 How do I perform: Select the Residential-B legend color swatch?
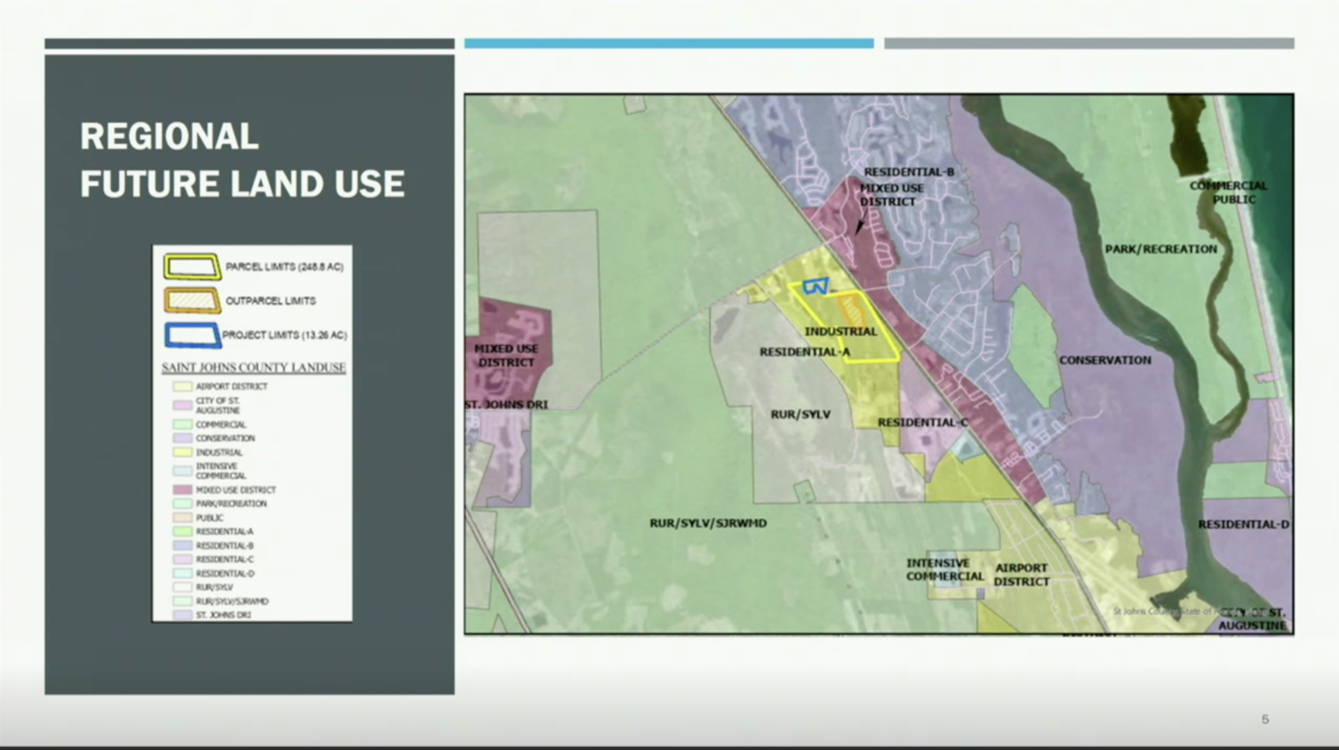(x=183, y=545)
